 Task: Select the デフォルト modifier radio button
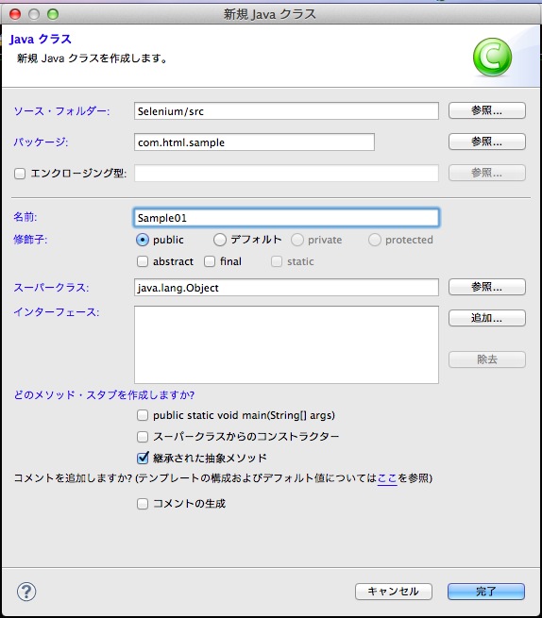point(219,240)
